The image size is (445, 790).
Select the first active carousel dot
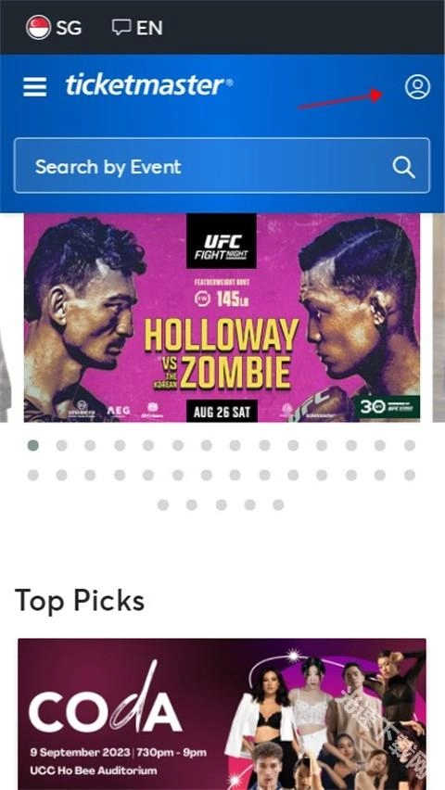pos(32,445)
